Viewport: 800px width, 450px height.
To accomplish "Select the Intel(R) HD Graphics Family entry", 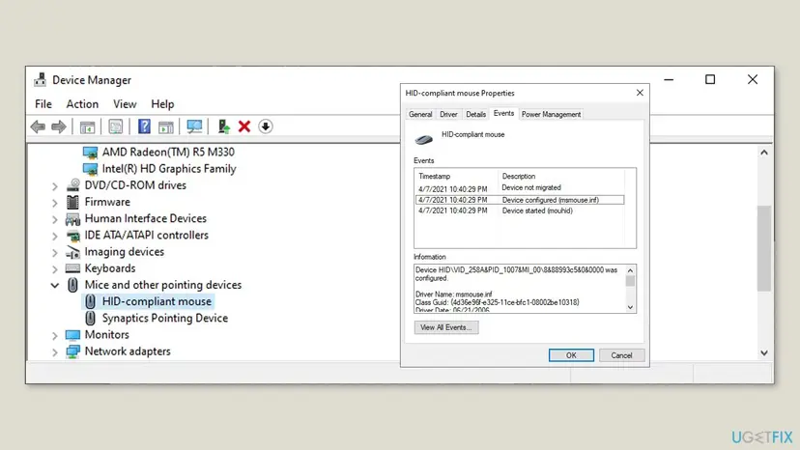I will 169,169.
